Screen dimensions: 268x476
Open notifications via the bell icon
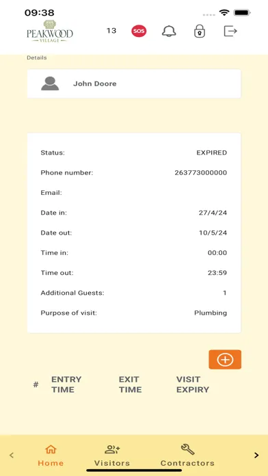(169, 31)
